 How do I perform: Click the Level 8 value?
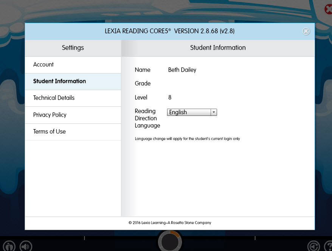click(169, 97)
